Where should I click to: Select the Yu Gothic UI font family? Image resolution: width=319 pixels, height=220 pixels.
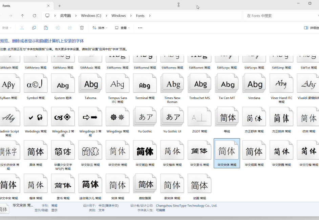tap(172, 120)
